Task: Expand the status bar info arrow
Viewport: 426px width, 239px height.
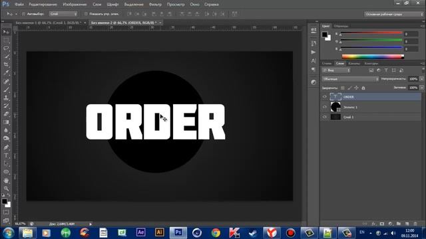Action: pos(91,224)
